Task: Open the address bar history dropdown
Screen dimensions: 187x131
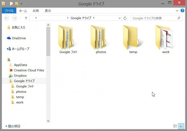Action: (x=120, y=18)
